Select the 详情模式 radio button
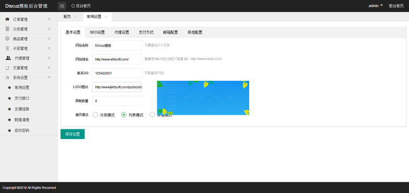The width and height of the screenshot is (409, 193). [152, 115]
